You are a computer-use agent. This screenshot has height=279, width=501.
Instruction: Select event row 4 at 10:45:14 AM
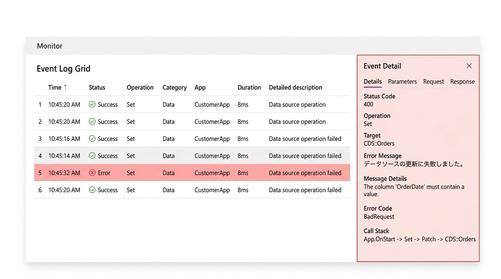(x=192, y=156)
